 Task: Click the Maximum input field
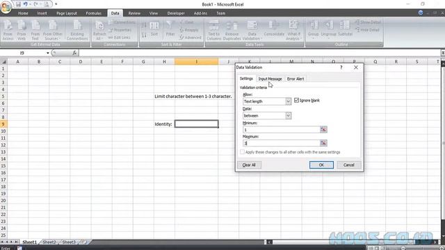281,143
